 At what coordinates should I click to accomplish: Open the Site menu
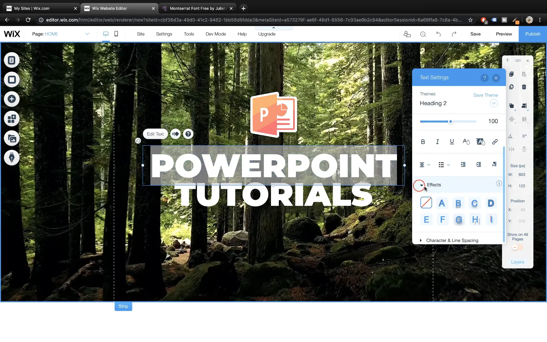pyautogui.click(x=141, y=34)
